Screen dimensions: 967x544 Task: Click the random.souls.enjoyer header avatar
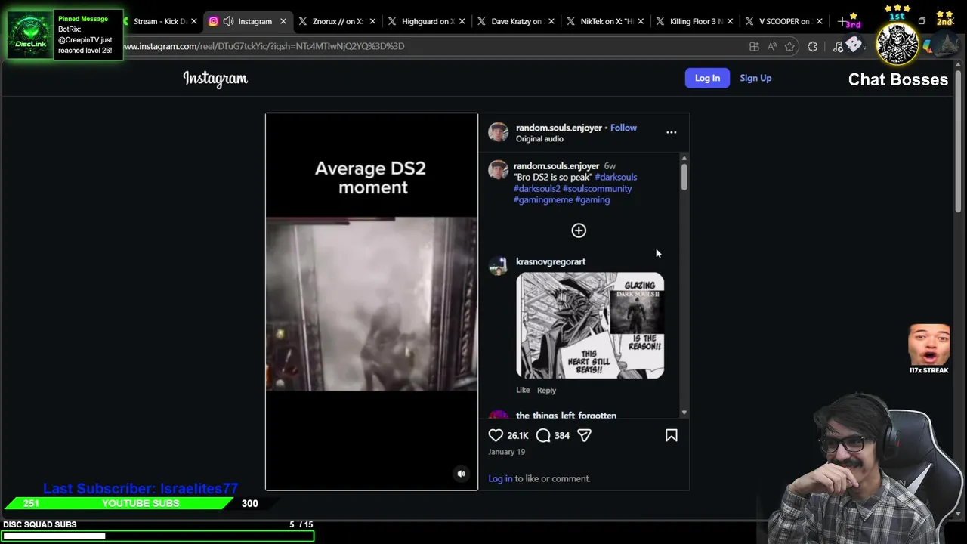(x=498, y=132)
